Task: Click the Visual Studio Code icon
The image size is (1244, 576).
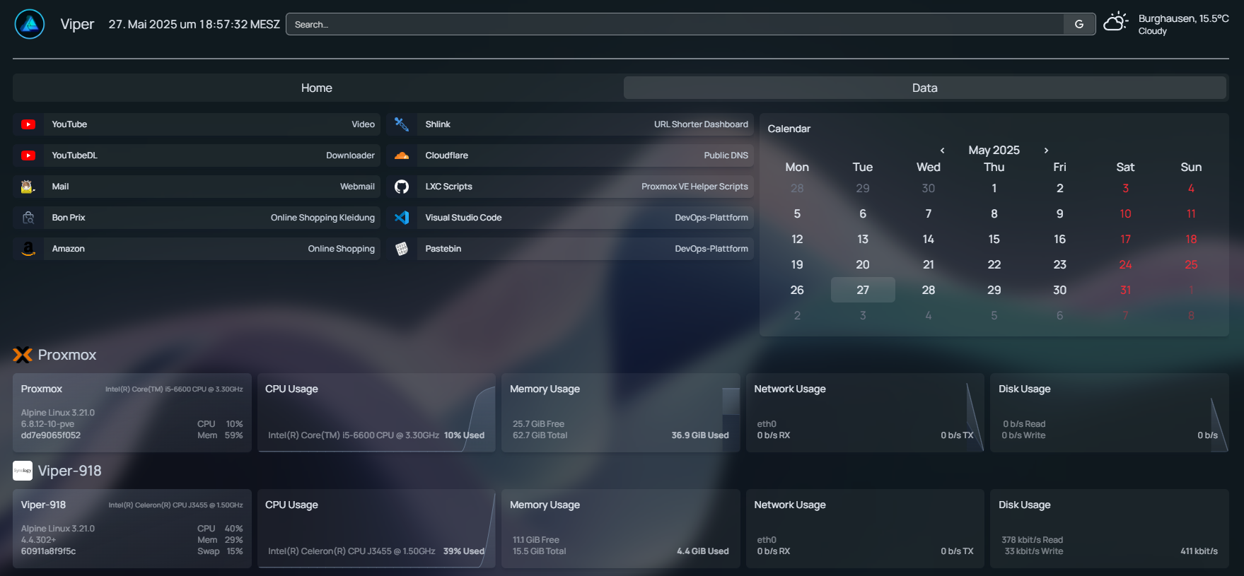Action: click(x=402, y=218)
